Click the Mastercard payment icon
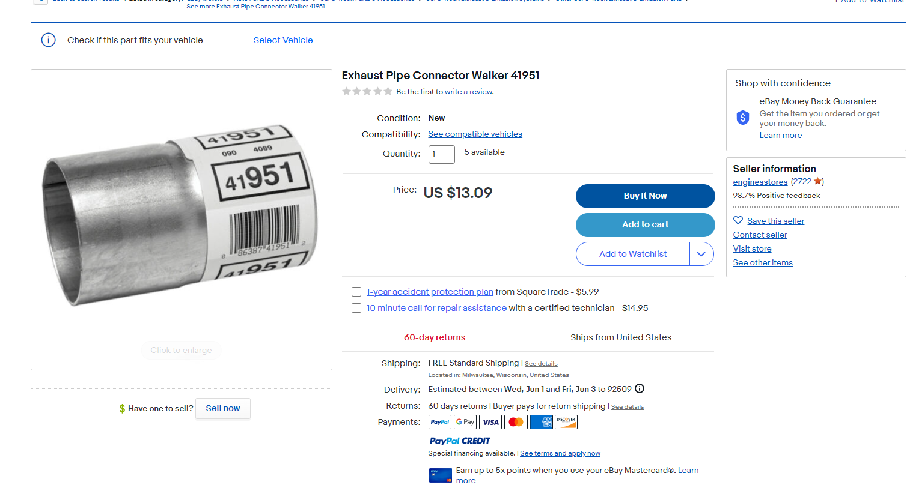907x500 pixels. coord(516,422)
